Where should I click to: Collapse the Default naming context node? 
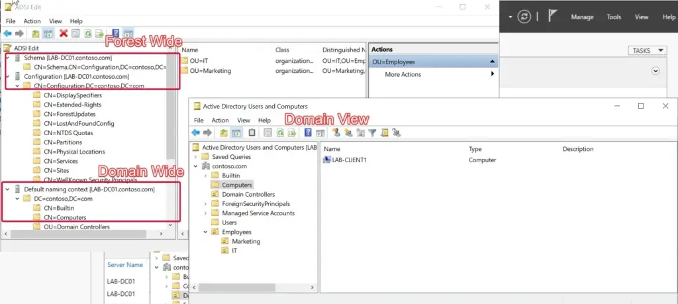[x=7, y=189]
